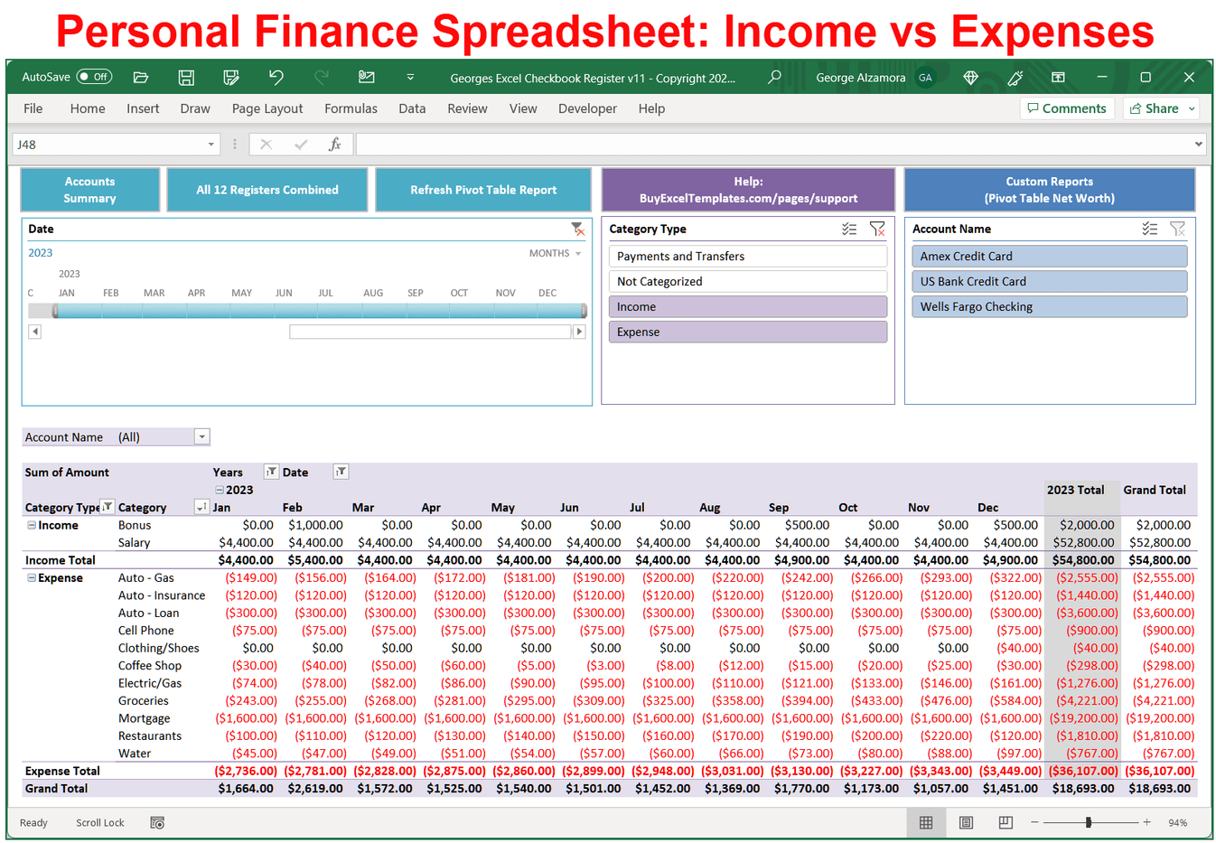Open the Accounts Summary button
Viewport: 1216px width, 843px height.
pos(89,190)
